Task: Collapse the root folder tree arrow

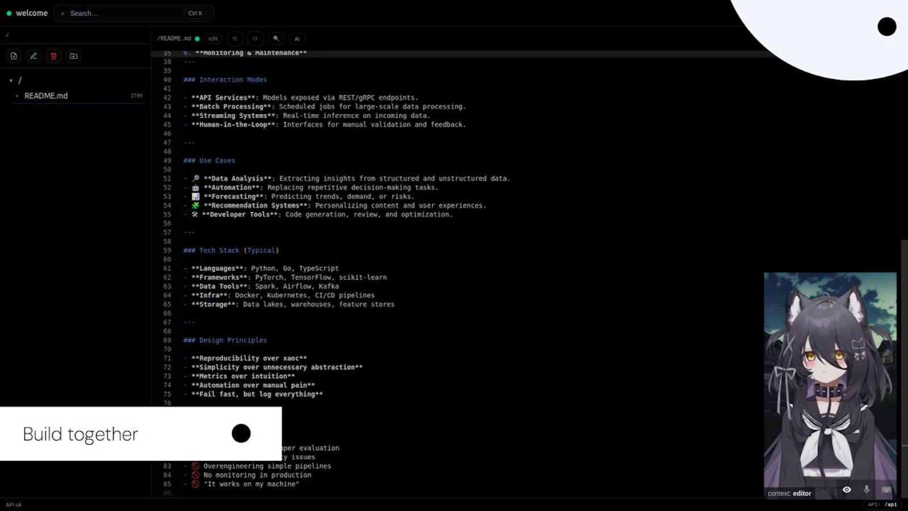Action: point(11,81)
